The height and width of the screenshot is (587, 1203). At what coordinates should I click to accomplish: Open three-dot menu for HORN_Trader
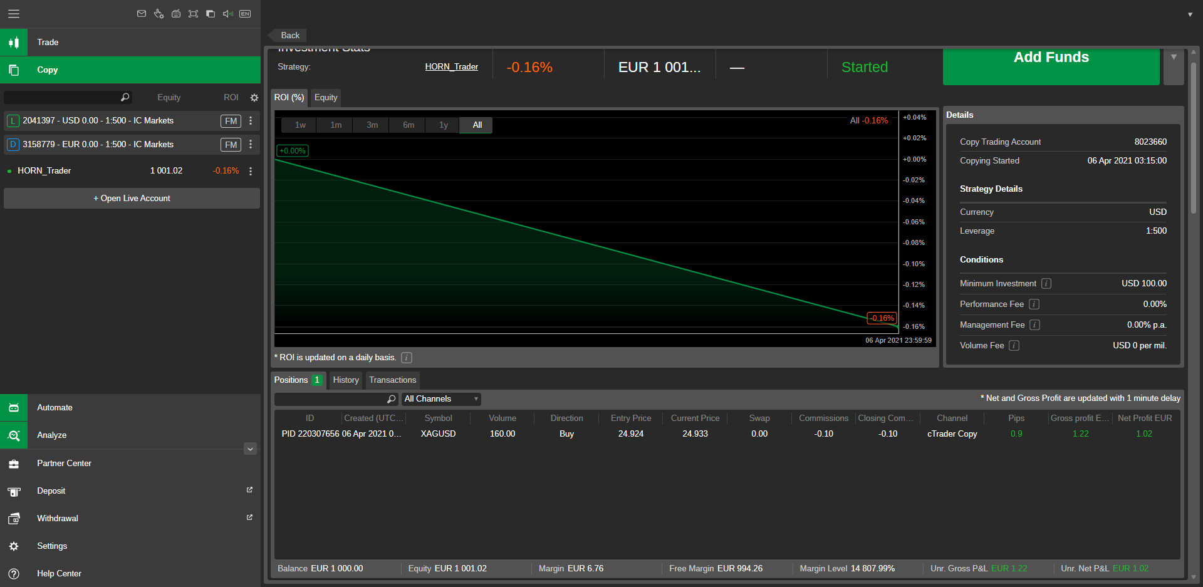tap(251, 171)
